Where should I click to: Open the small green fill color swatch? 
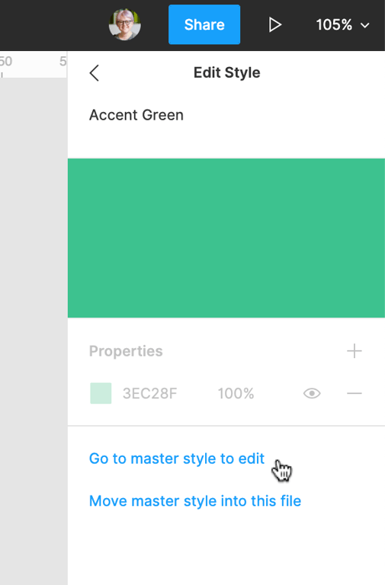click(101, 393)
